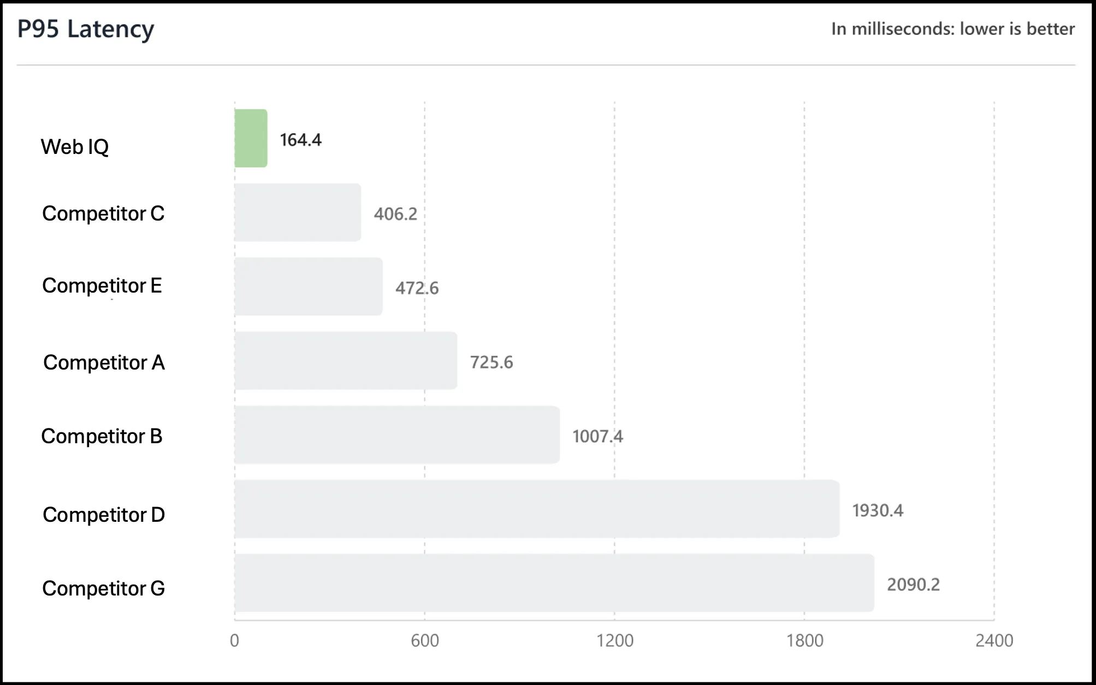
Task: Select the Competitor G bar
Action: pyautogui.click(x=554, y=583)
